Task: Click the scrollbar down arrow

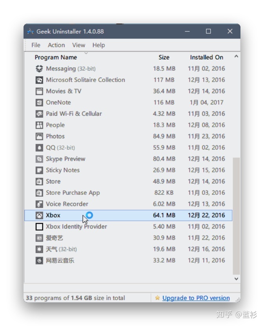Action: click(236, 278)
